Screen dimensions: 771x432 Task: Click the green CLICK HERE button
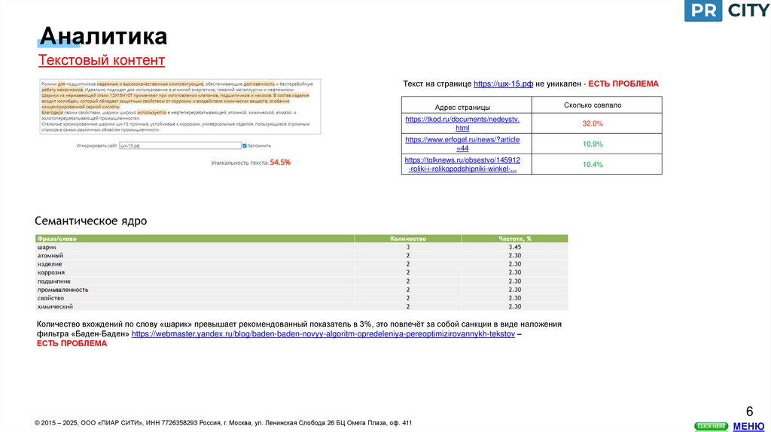pos(711,426)
